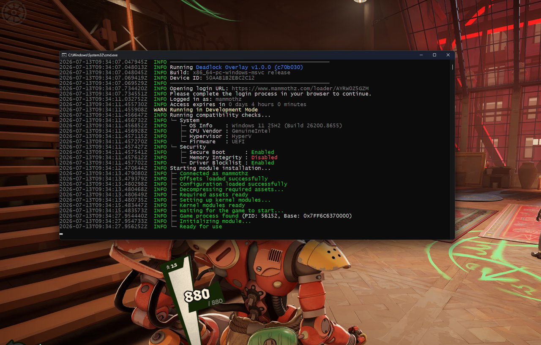Minimize the cmd.exe window
Viewport: 541px width, 345px height.
coord(421,55)
